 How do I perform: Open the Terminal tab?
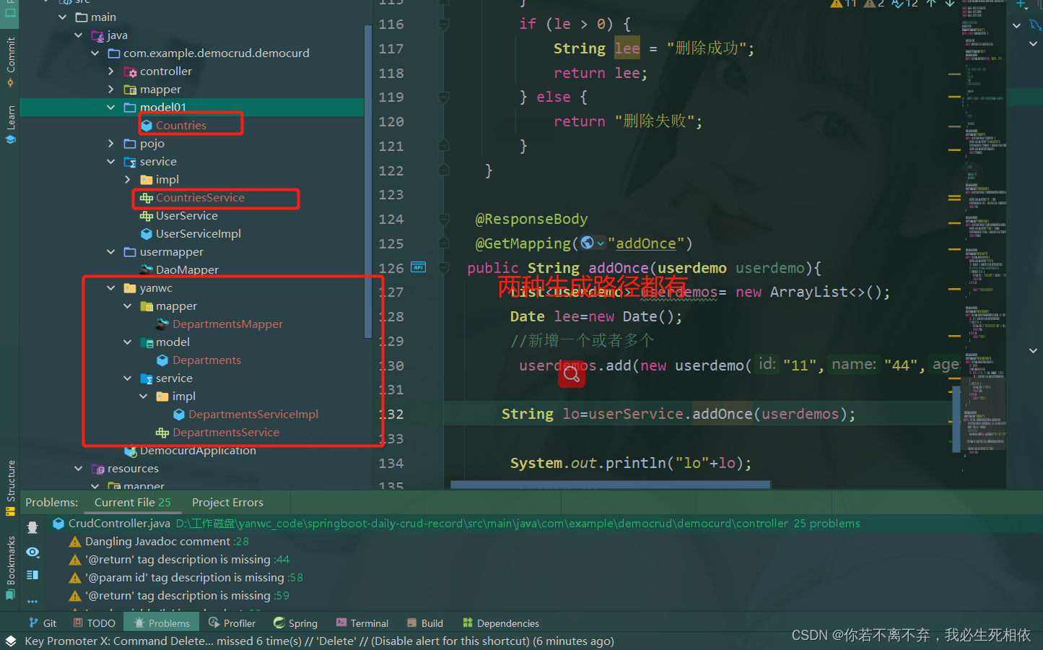tap(362, 623)
